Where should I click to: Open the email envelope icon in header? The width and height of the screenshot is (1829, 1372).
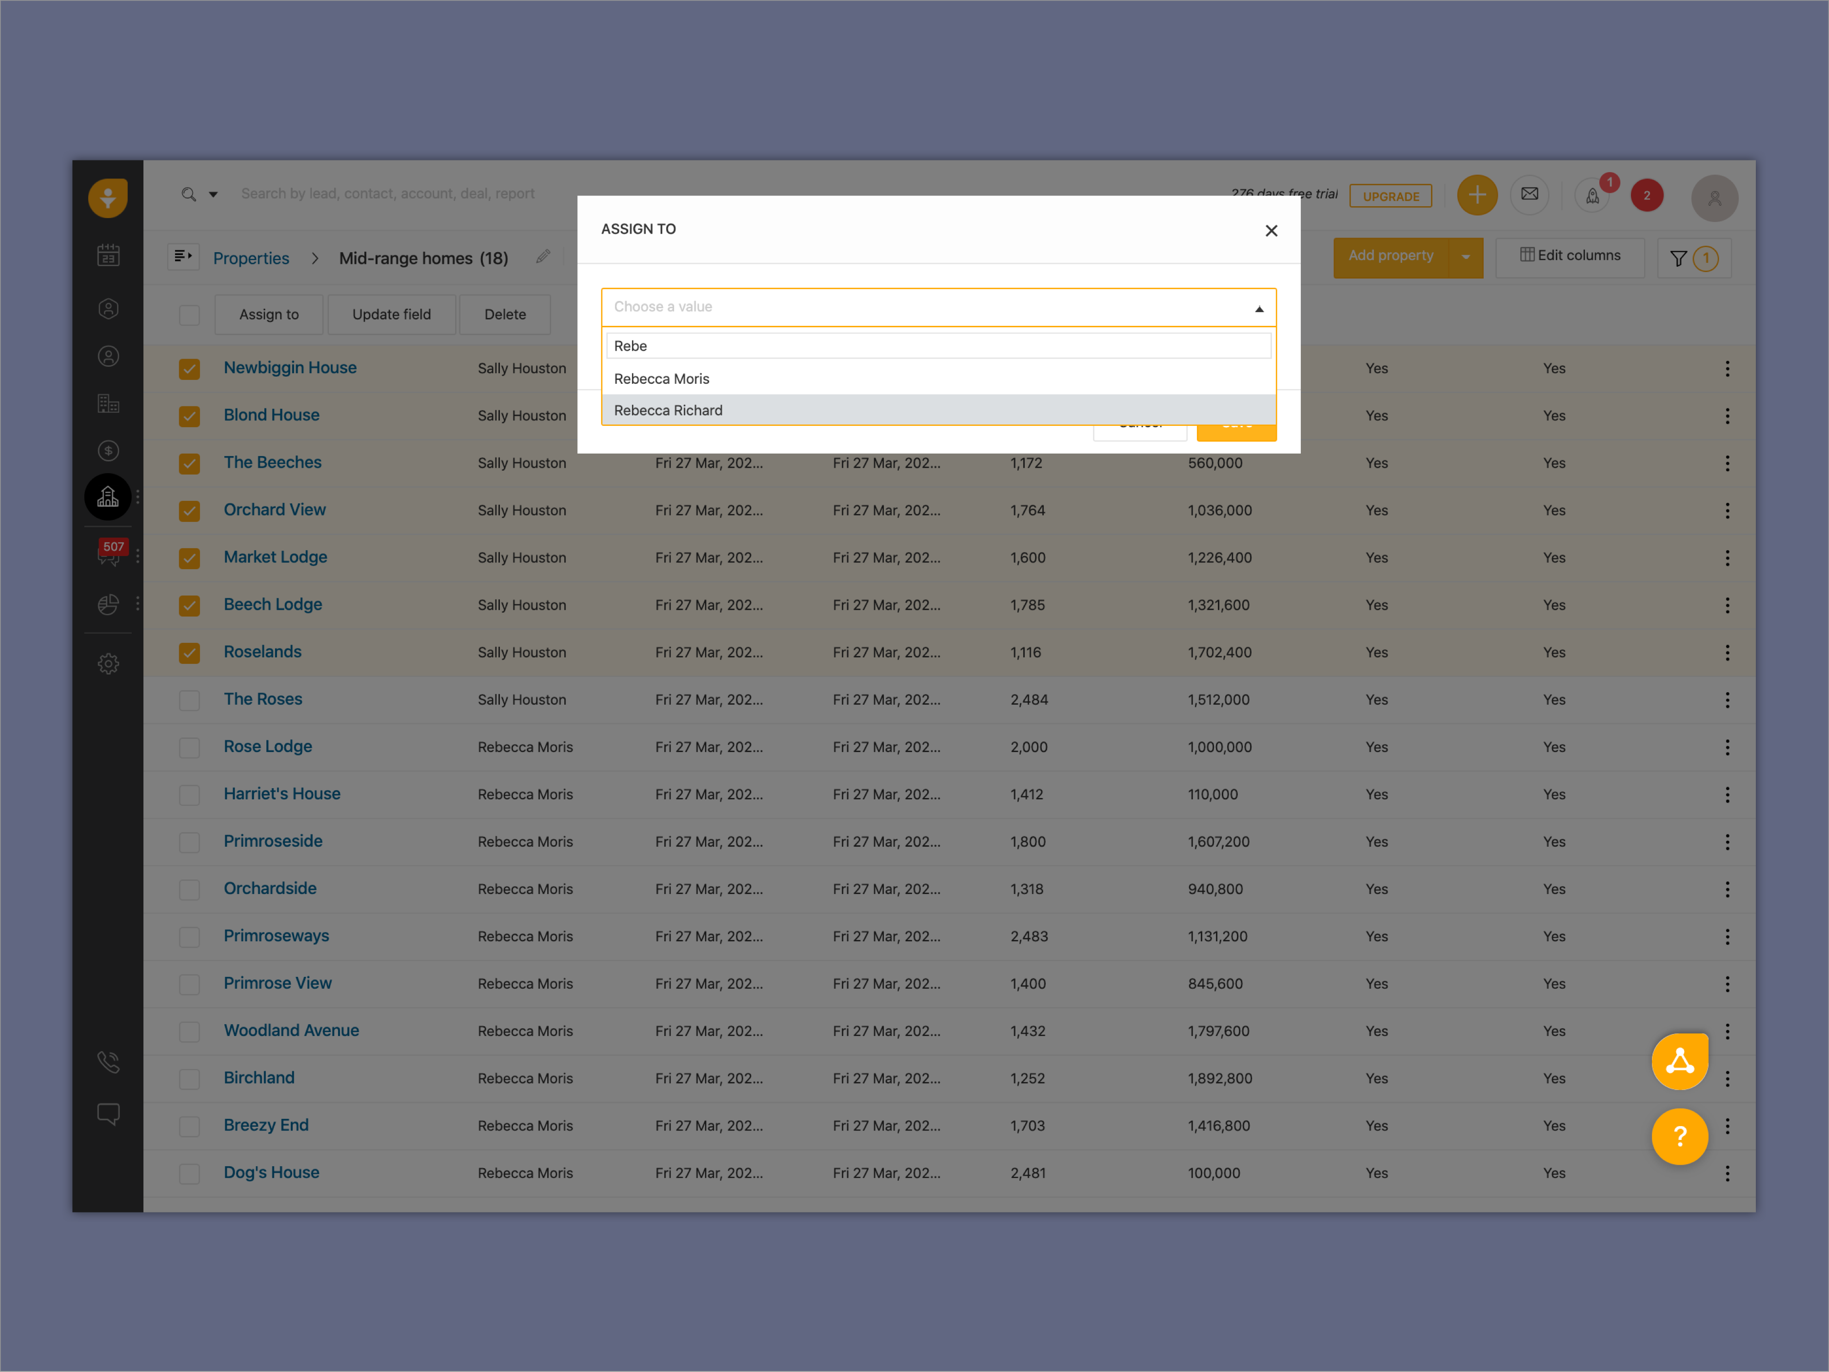click(x=1529, y=195)
